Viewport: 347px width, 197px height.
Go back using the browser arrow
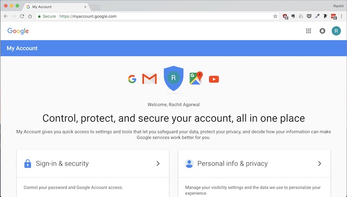pyautogui.click(x=6, y=16)
